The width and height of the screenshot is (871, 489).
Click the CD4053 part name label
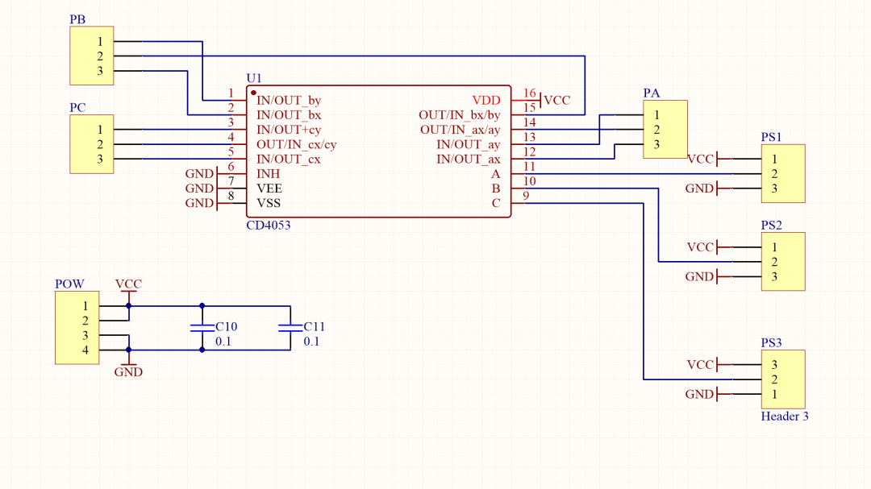[269, 226]
